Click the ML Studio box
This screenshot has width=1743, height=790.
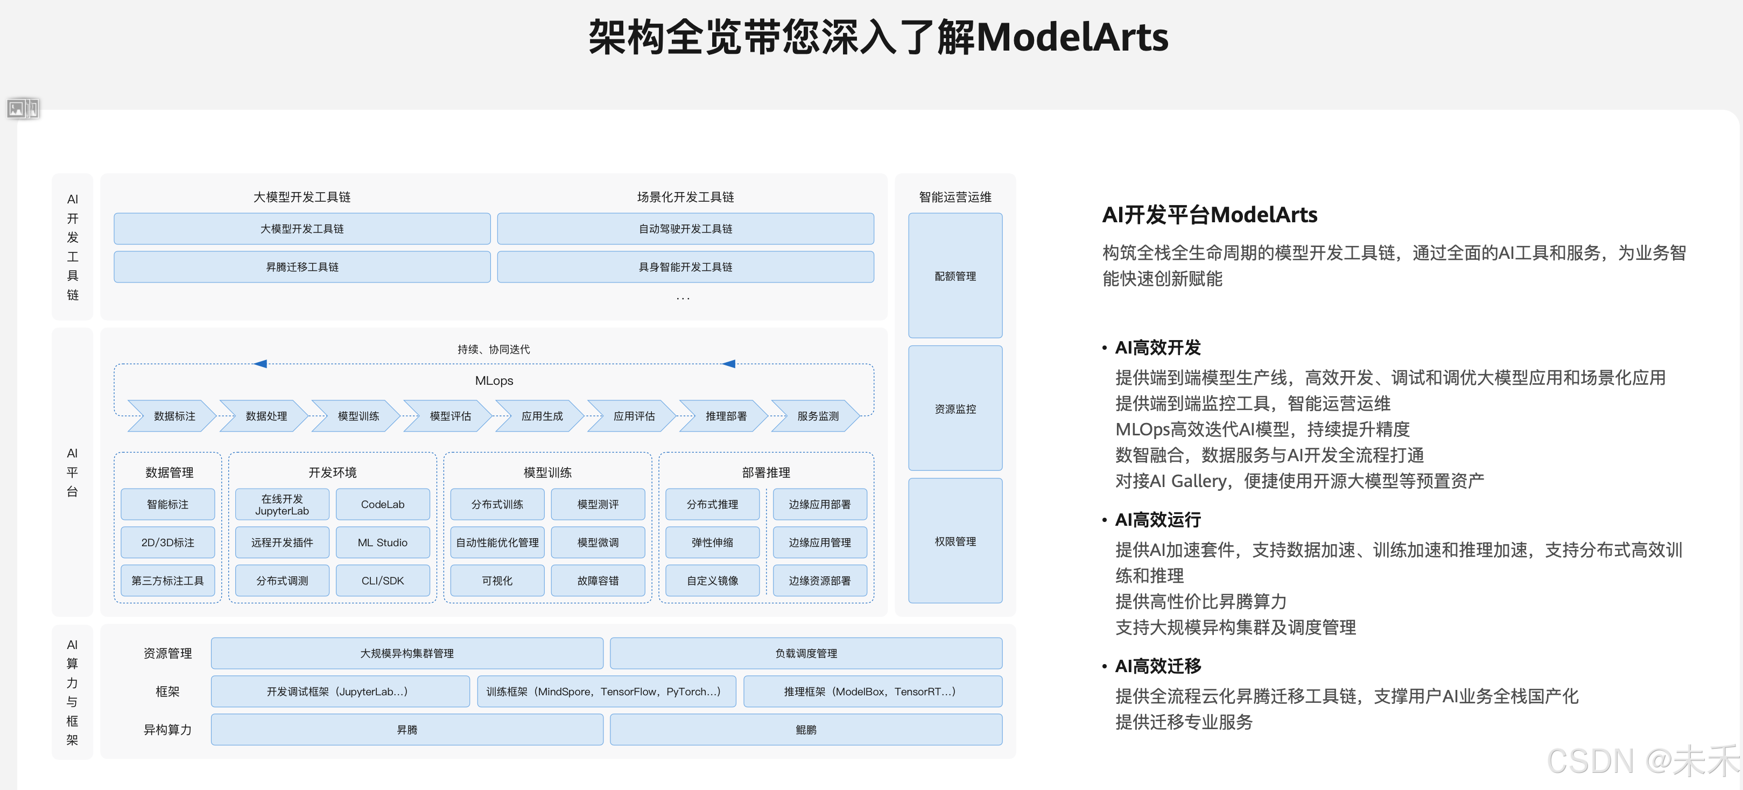coord(382,542)
